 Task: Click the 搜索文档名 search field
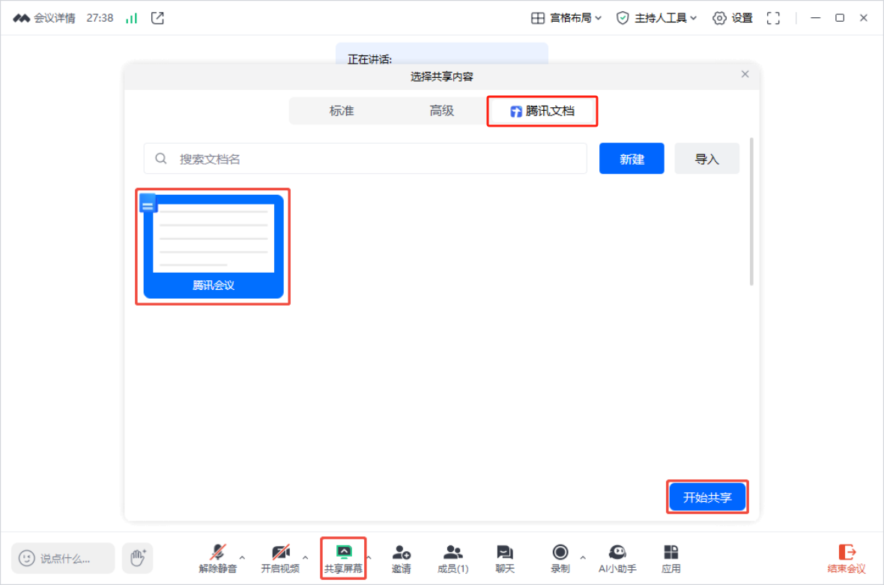pyautogui.click(x=366, y=159)
